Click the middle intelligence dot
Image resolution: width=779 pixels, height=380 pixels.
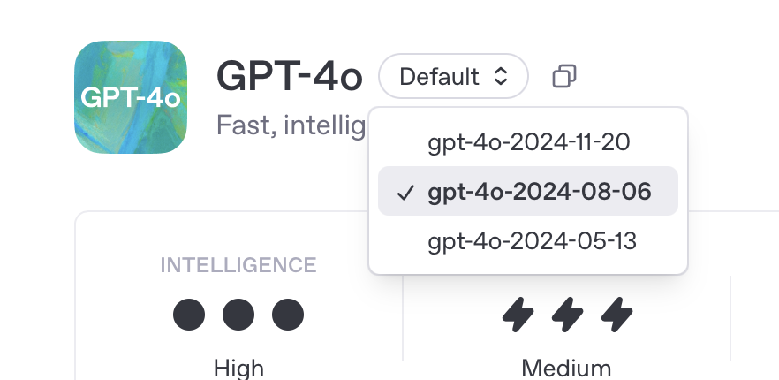238,315
